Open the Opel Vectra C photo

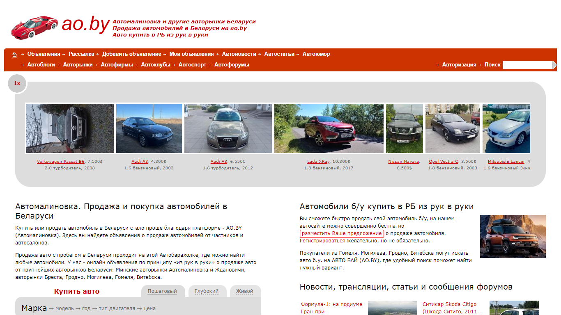[453, 128]
